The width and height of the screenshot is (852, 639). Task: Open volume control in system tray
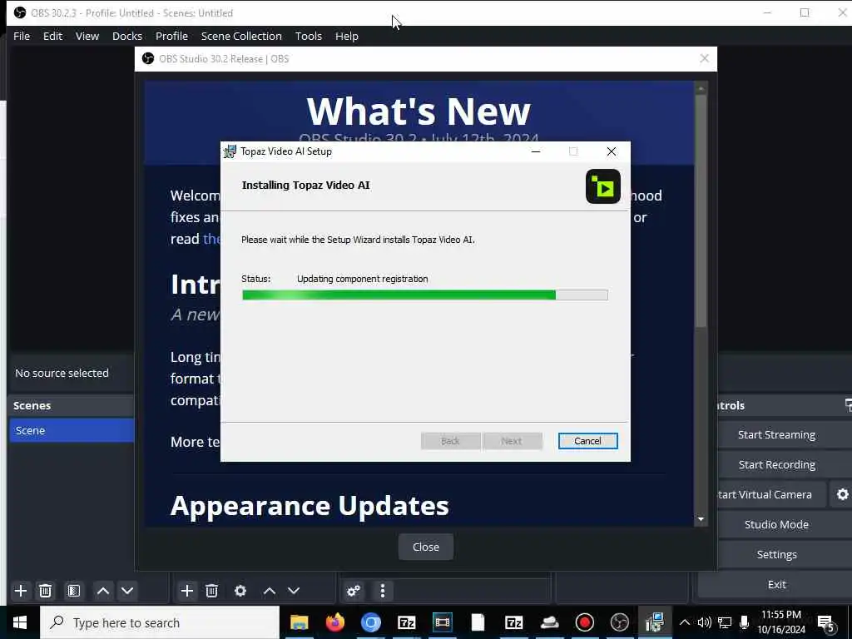pos(704,622)
